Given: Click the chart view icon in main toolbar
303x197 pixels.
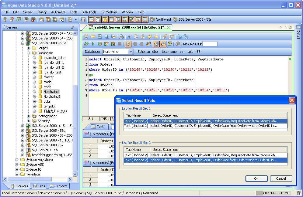Looking at the screenshot, I should (x=138, y=19).
